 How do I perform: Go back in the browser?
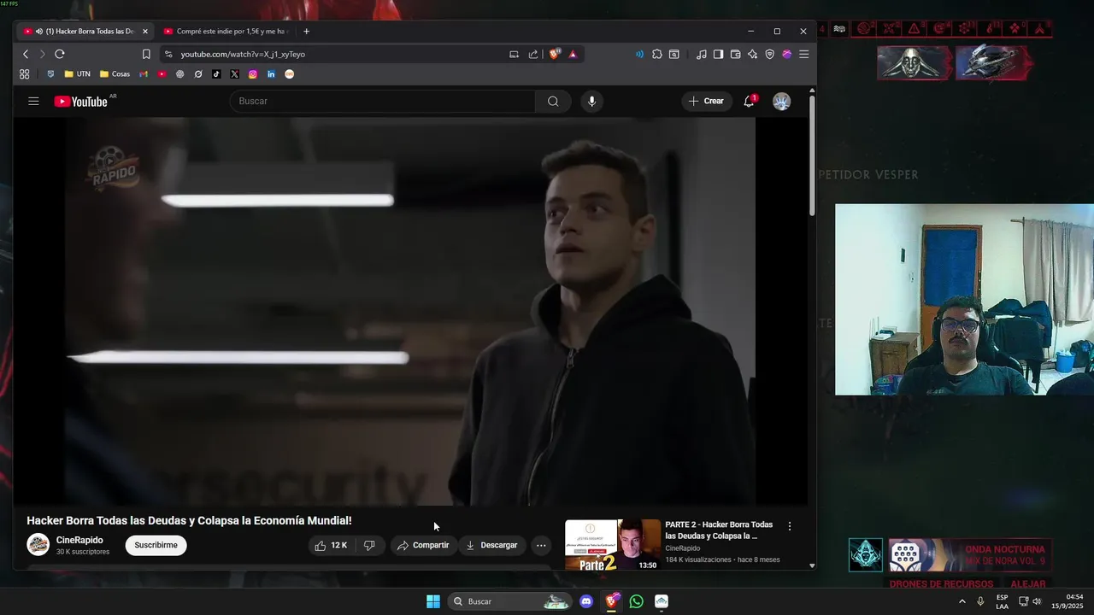(26, 54)
